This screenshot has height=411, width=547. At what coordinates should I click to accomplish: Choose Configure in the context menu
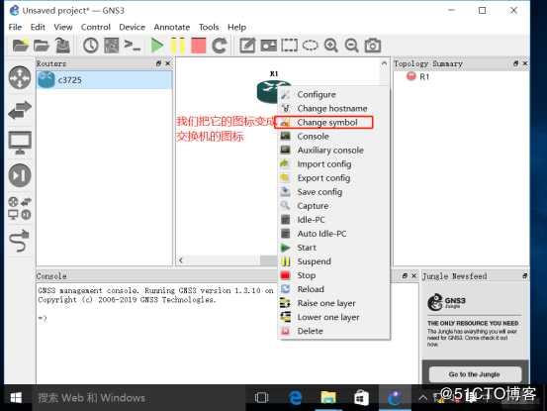pyautogui.click(x=334, y=94)
